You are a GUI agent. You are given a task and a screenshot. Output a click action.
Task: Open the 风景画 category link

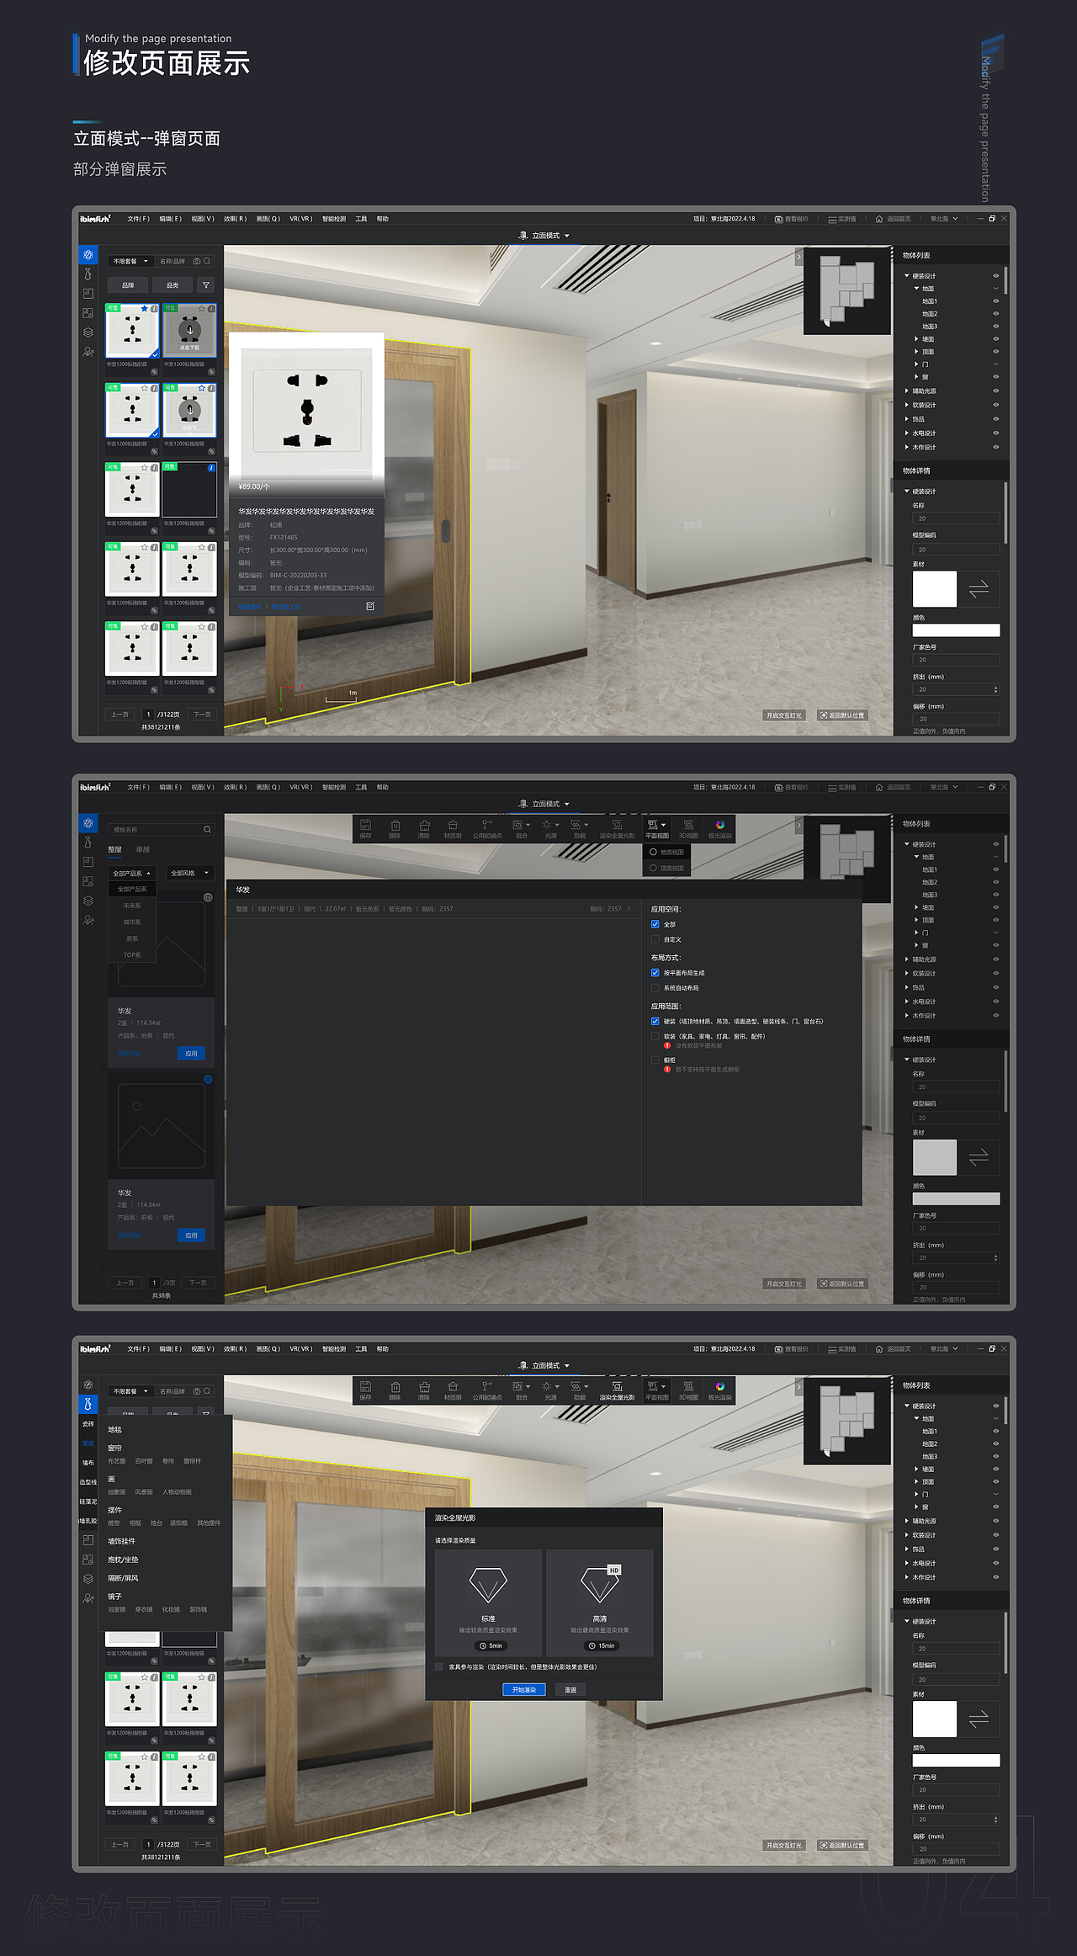coord(144,1492)
